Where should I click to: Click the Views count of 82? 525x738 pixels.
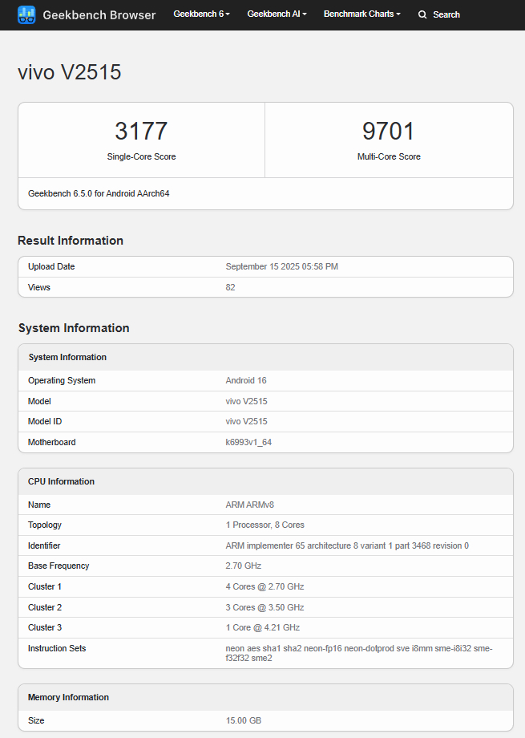(x=231, y=287)
